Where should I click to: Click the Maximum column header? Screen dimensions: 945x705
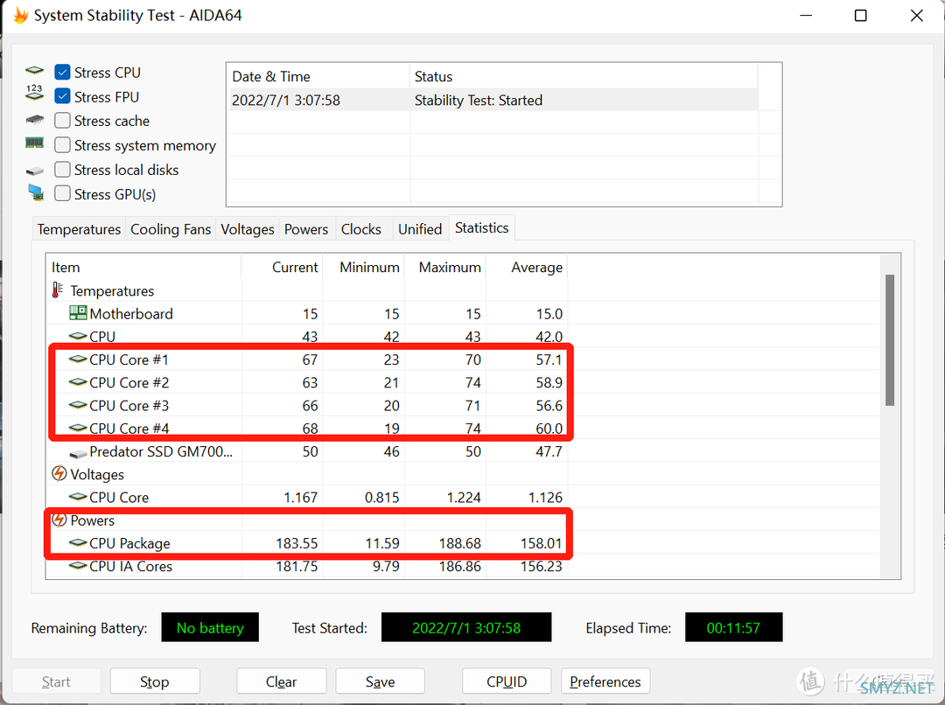[x=445, y=267]
